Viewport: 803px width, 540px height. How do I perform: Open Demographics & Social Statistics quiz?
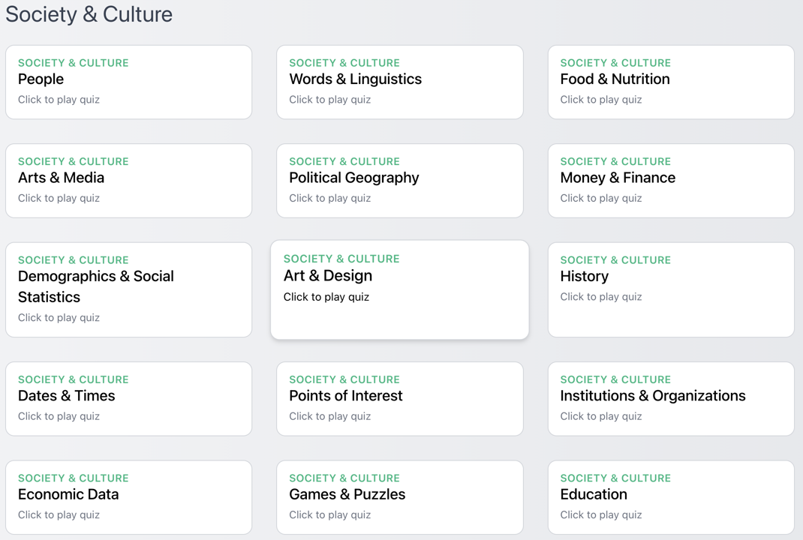point(128,289)
